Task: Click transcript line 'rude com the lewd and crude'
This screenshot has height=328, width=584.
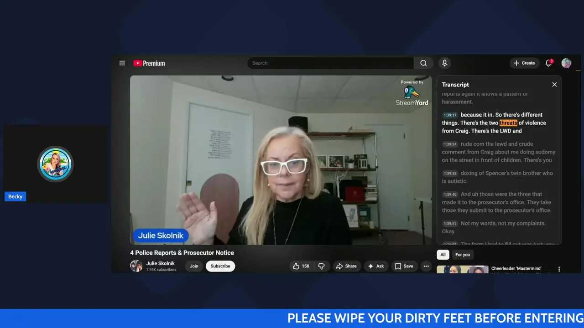Action: click(499, 152)
